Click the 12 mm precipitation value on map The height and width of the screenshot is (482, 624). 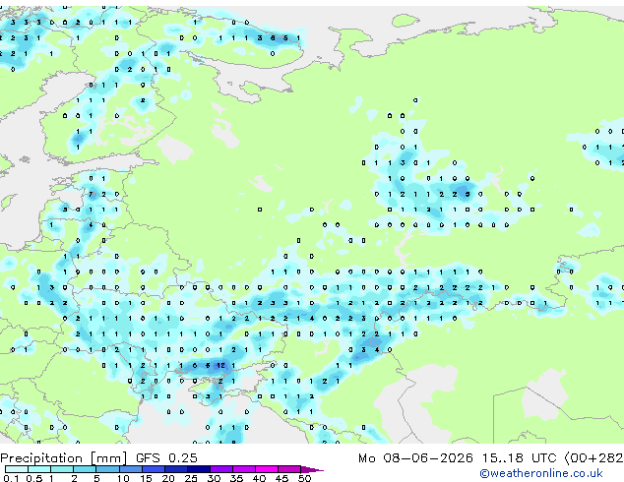coord(220,365)
